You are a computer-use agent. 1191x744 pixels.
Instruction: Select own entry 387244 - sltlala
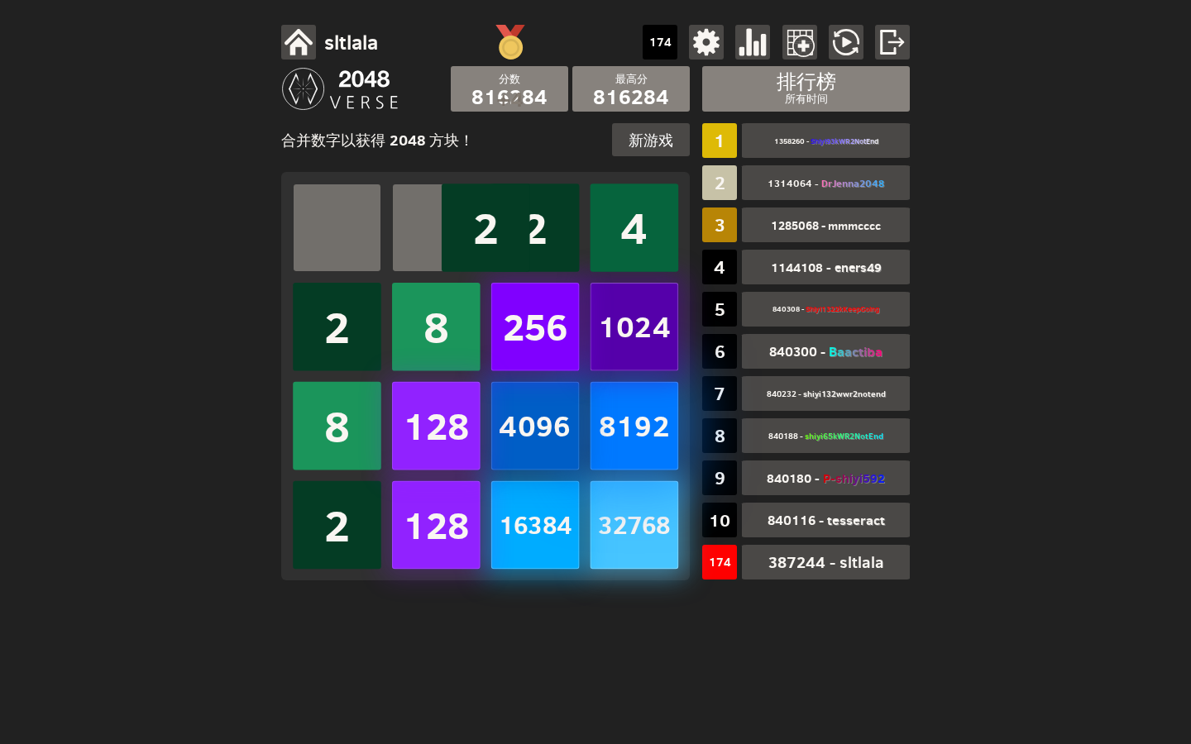point(825,562)
